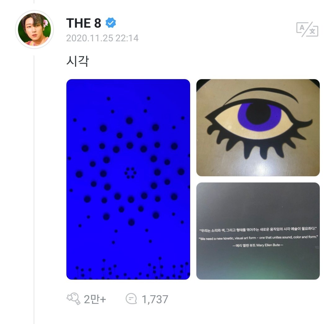Click the 1,737 comment count
Image resolution: width=335 pixels, height=324 pixels.
tap(155, 299)
